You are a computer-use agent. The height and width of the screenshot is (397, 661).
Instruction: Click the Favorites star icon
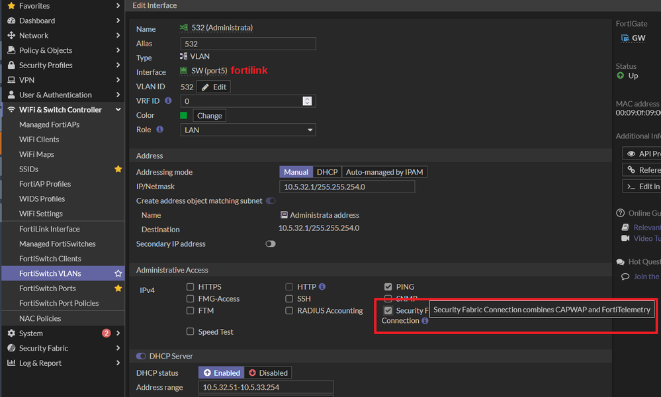tap(11, 6)
